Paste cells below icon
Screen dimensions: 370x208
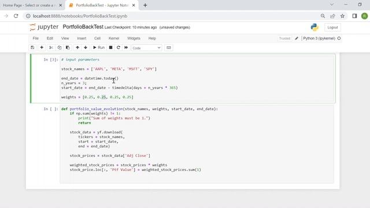pyautogui.click(x=68, y=47)
